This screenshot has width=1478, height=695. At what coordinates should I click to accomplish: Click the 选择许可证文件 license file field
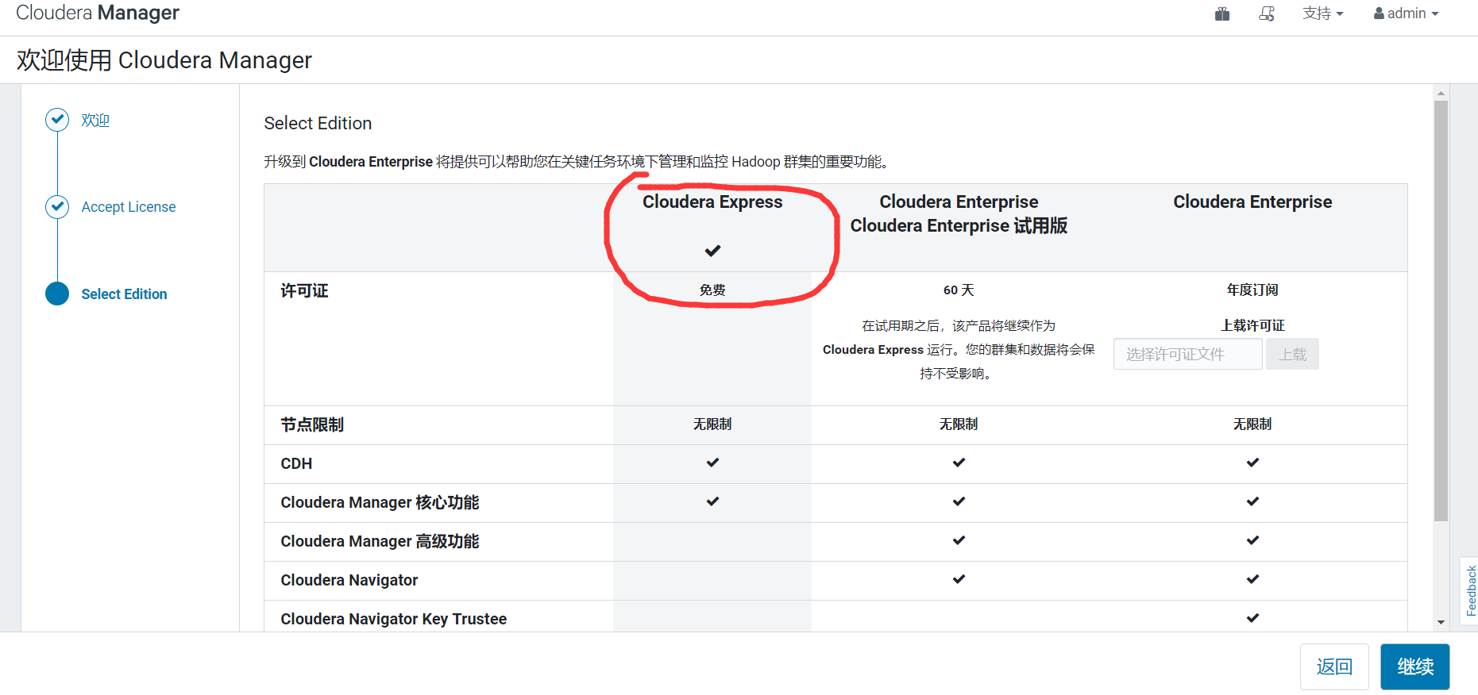pos(1188,354)
